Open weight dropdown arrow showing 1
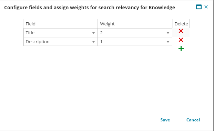 168,42
